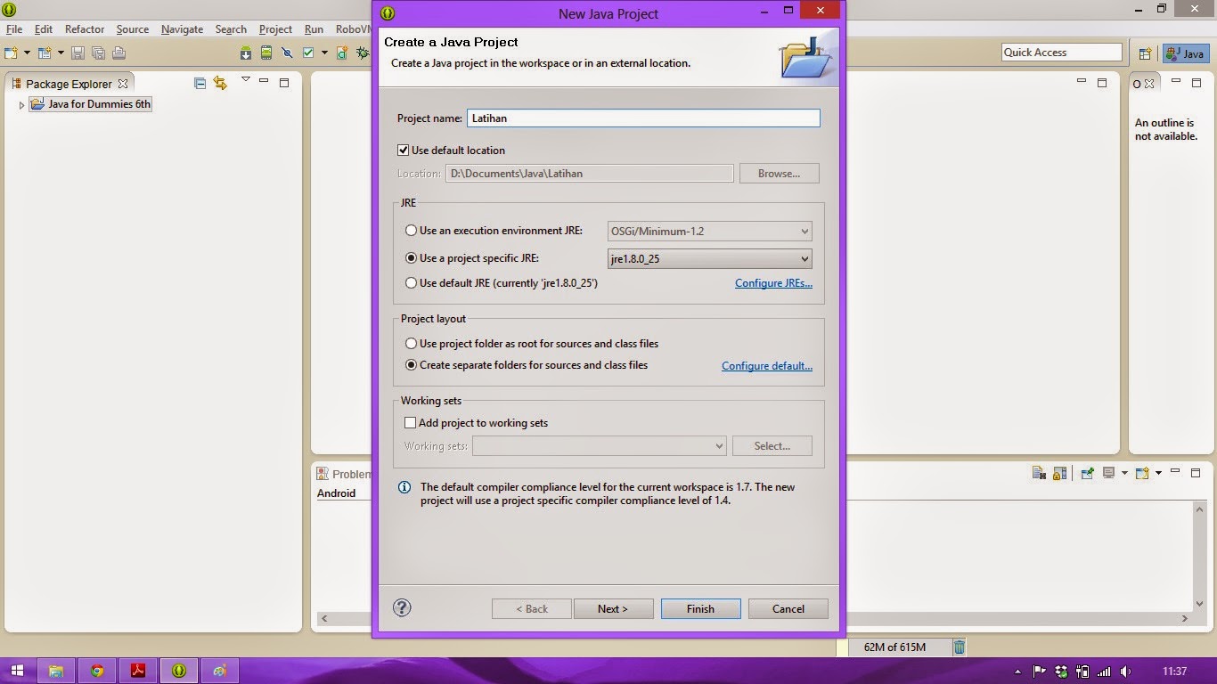Image resolution: width=1217 pixels, height=684 pixels.
Task: Open the Edit menu
Action: tap(44, 29)
